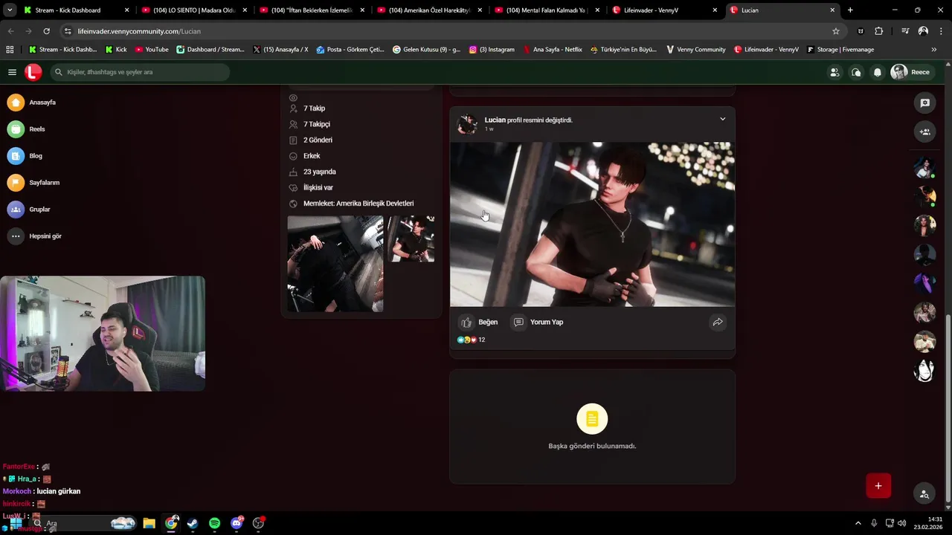The image size is (952, 535).
Task: Expand the post options chevron
Action: [722, 119]
